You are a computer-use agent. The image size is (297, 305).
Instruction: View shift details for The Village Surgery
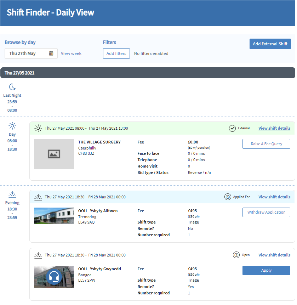click(x=274, y=128)
